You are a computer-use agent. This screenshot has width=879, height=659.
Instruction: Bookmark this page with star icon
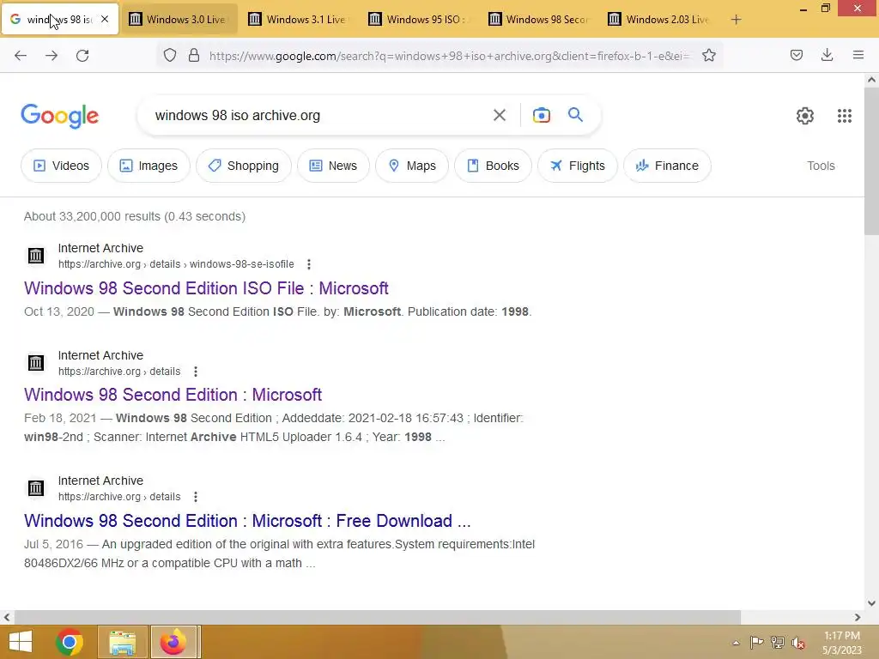(708, 55)
